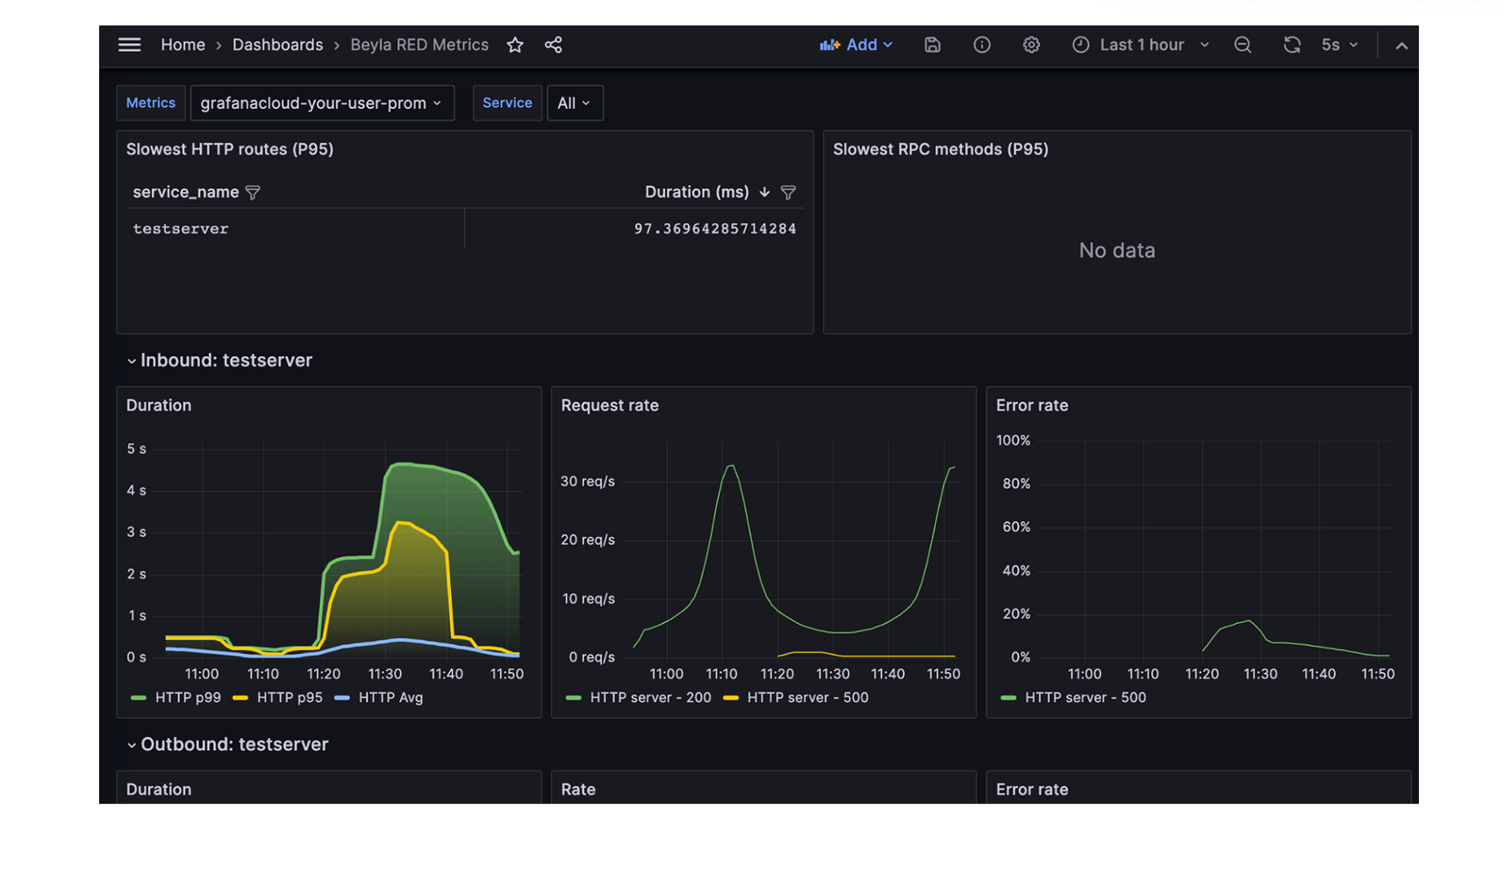Image resolution: width=1504 pixels, height=874 pixels.
Task: Filter the service_name column
Action: (253, 192)
